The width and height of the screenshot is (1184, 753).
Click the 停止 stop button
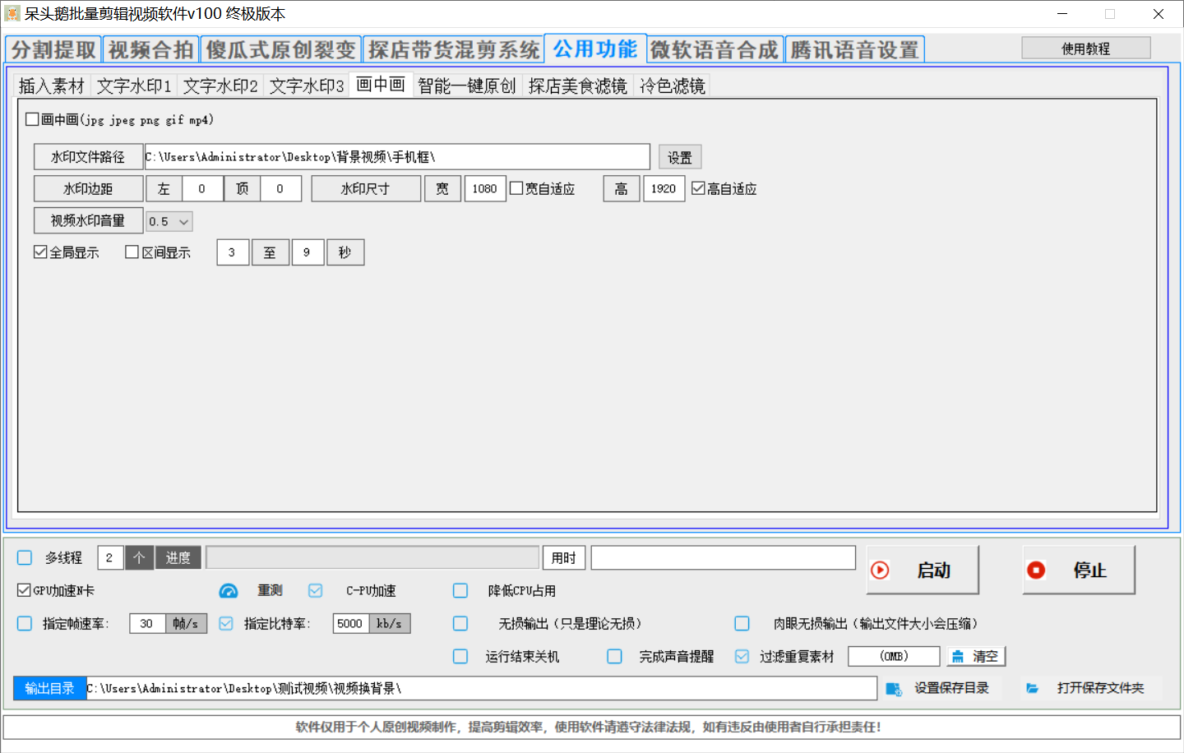pyautogui.click(x=1079, y=570)
